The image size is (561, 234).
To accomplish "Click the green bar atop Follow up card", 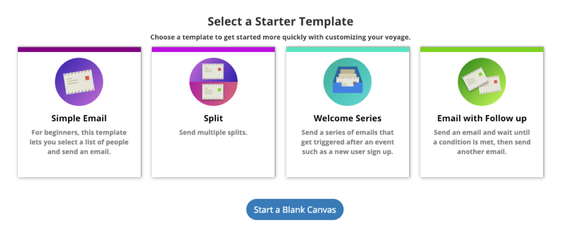I will (482, 49).
